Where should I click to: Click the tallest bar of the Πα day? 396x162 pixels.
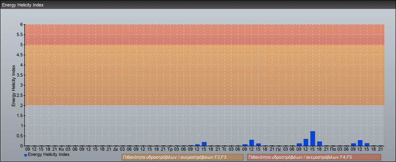(360, 143)
